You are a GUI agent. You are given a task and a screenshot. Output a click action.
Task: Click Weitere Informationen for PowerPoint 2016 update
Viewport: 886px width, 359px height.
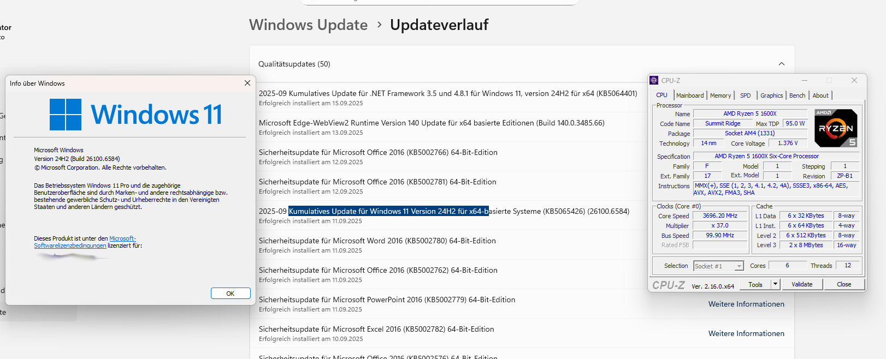click(x=746, y=304)
